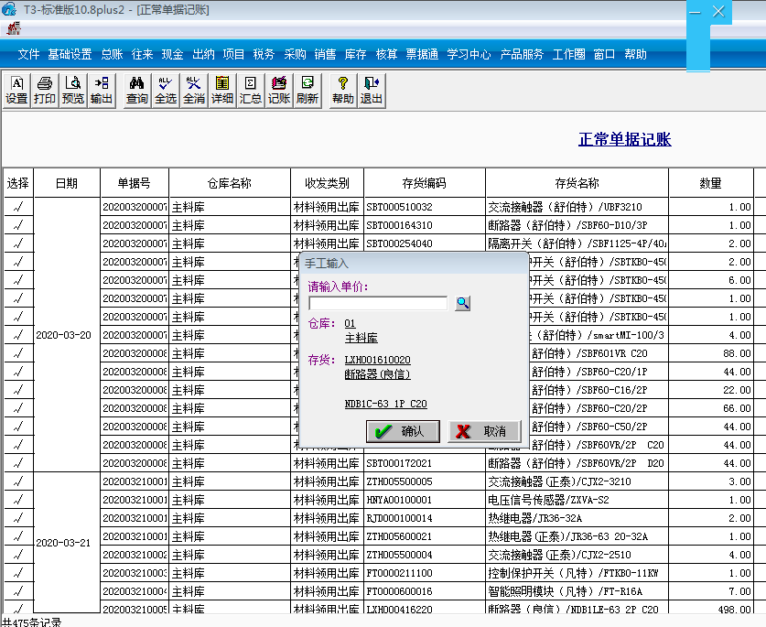
Task: Click the NDB1C-63 1P C20 spec link
Action: (385, 405)
